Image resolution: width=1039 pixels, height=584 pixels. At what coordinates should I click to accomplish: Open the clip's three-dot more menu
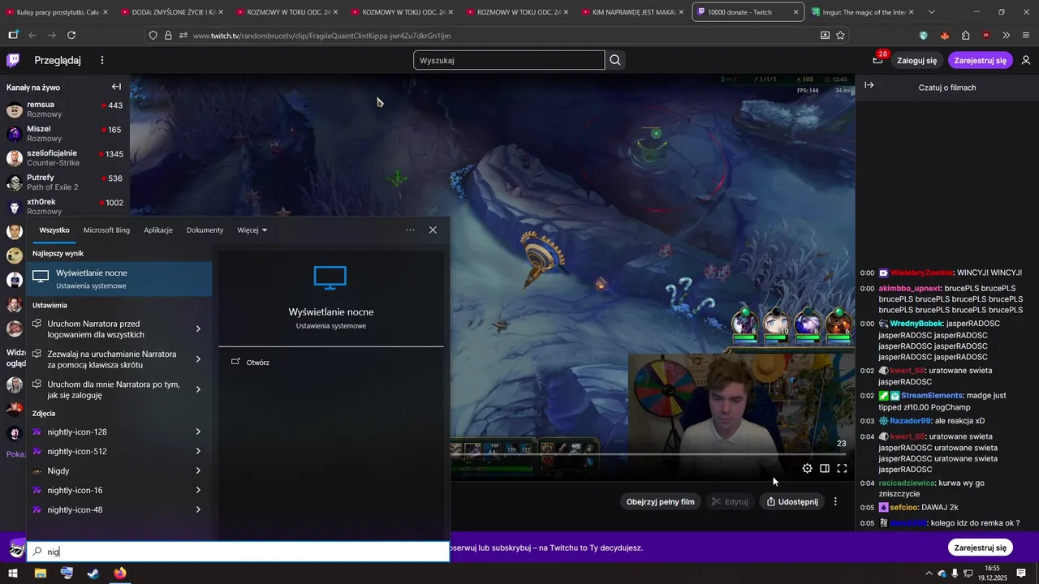point(835,501)
